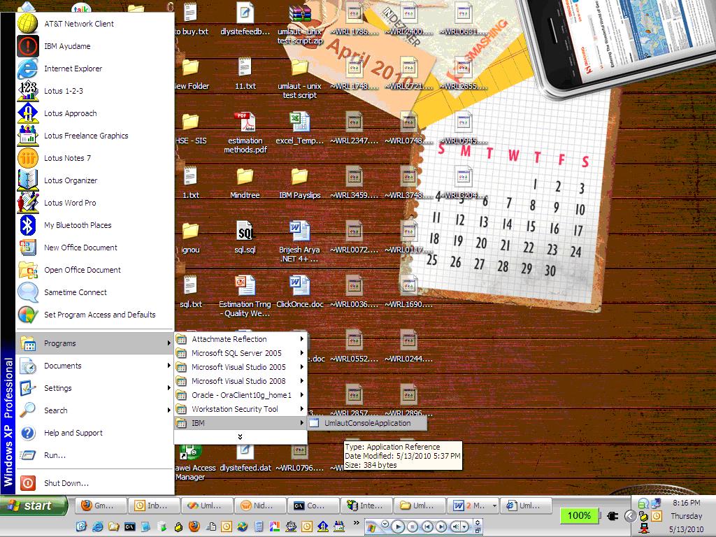Open Set Program Access and Defaults
This screenshot has height=537, width=716.
95,315
